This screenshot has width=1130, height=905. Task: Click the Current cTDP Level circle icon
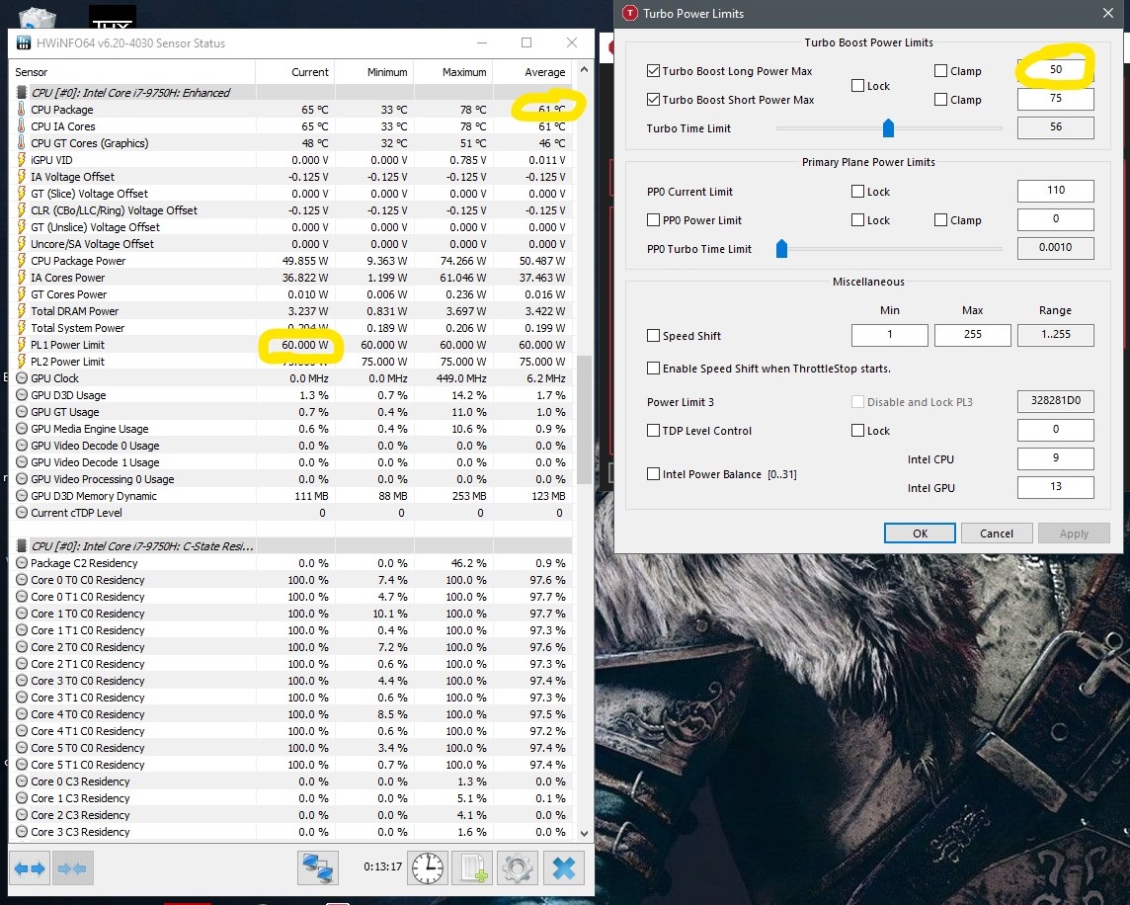[x=22, y=513]
